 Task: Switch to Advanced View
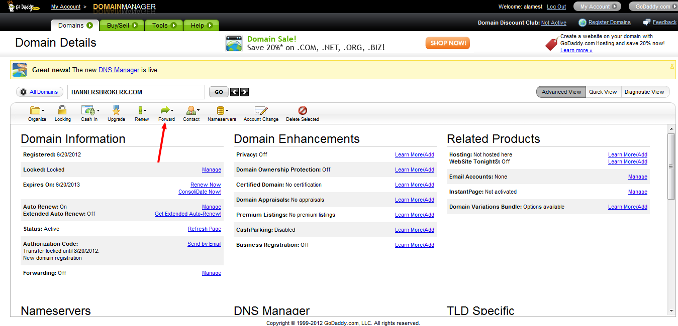pyautogui.click(x=561, y=92)
